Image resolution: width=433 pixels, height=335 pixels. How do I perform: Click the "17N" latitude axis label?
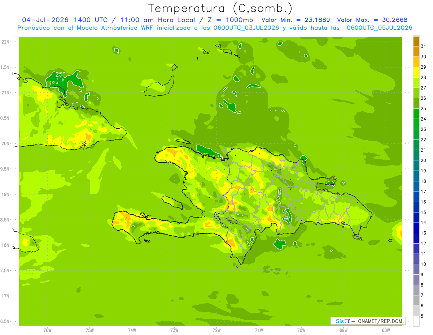tap(6, 296)
